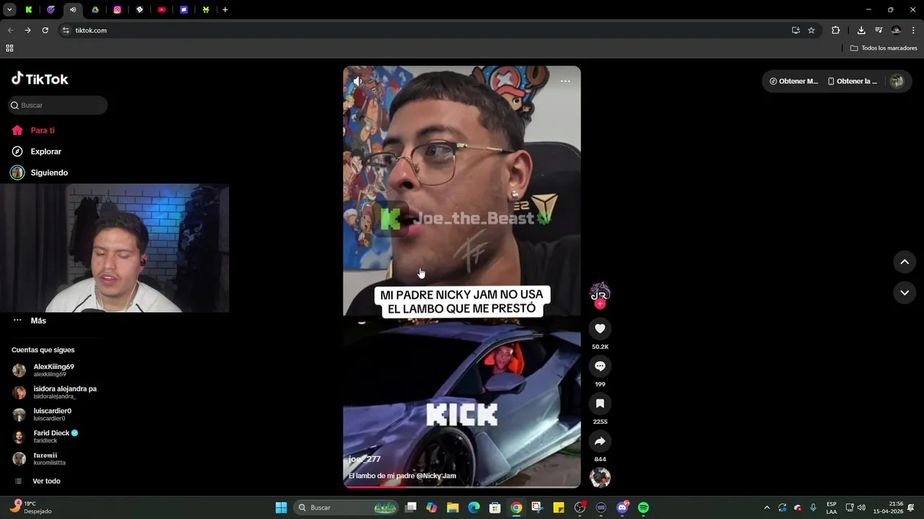Open Discord from the taskbar
The image size is (924, 519).
(x=622, y=507)
